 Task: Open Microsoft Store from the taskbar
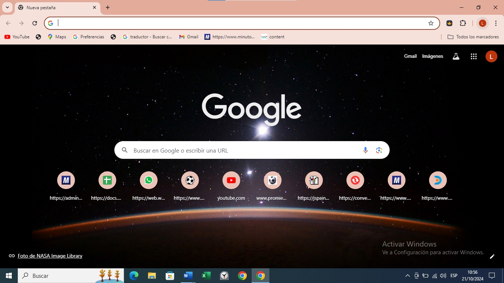point(170,276)
